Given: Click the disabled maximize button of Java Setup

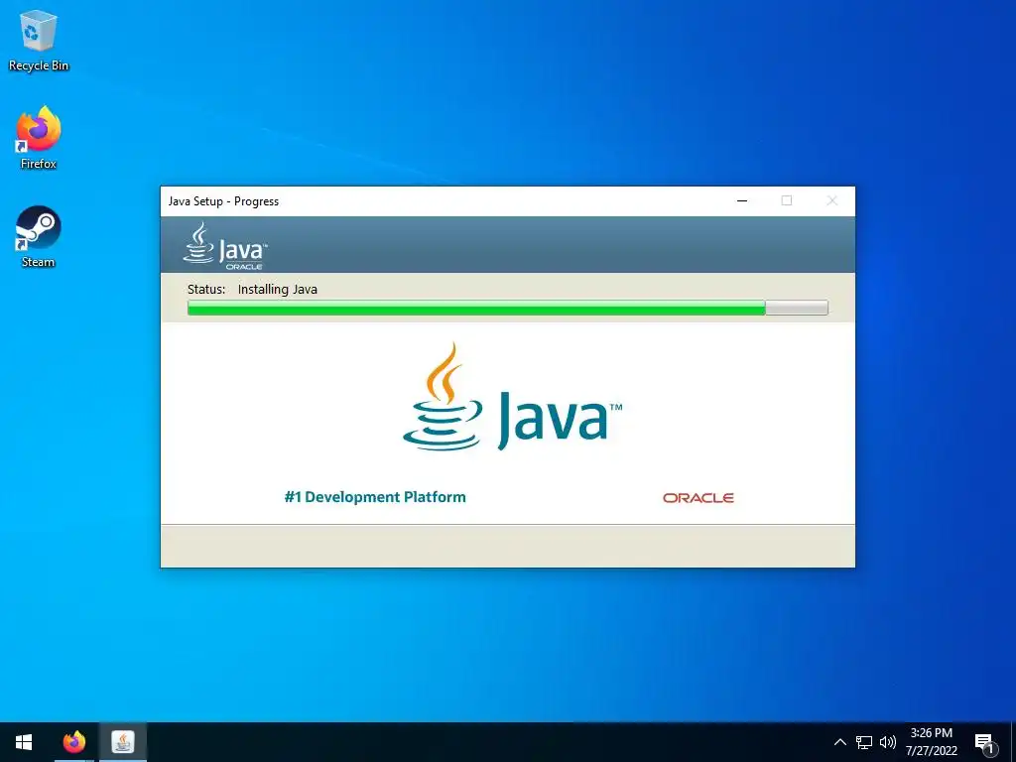Looking at the screenshot, I should click(x=787, y=200).
